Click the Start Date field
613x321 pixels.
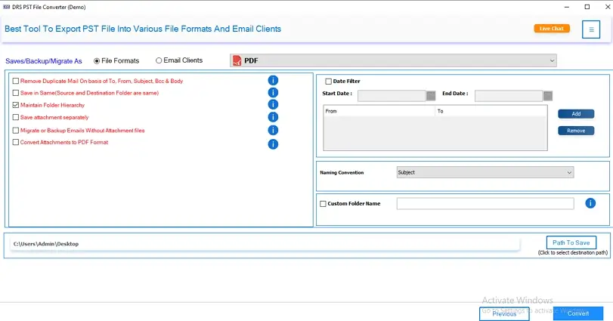coord(392,96)
